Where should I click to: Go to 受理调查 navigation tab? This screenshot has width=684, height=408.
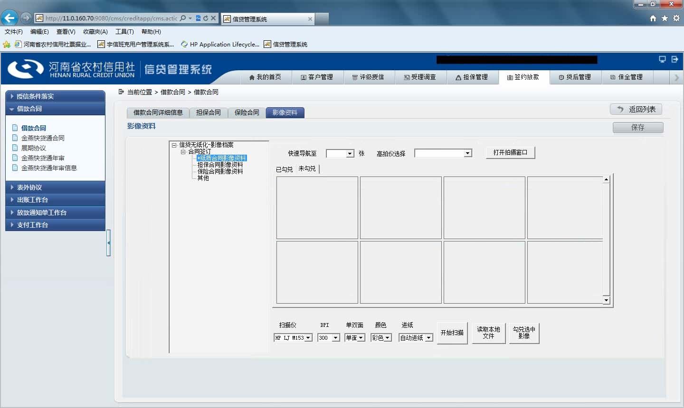pos(420,77)
